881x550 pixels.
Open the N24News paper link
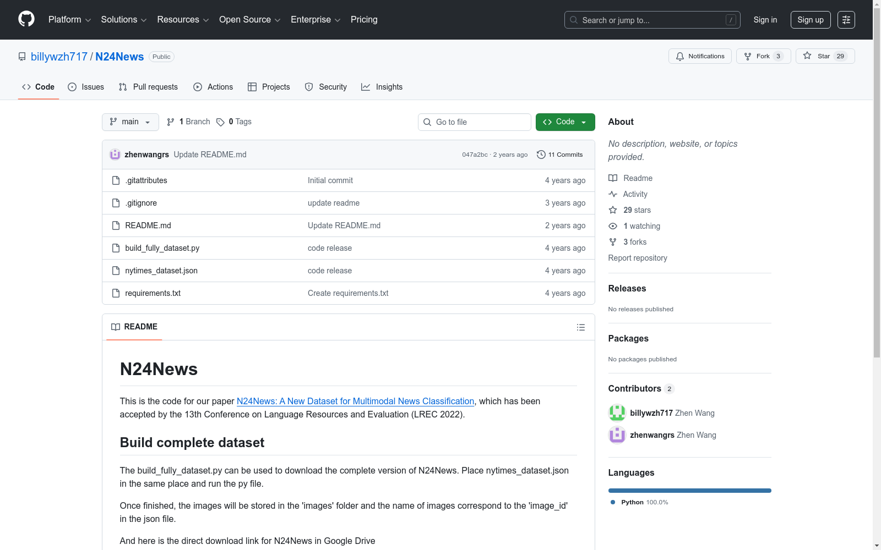coord(356,402)
